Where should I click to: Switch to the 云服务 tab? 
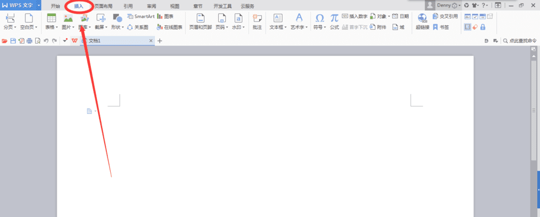[x=247, y=6]
